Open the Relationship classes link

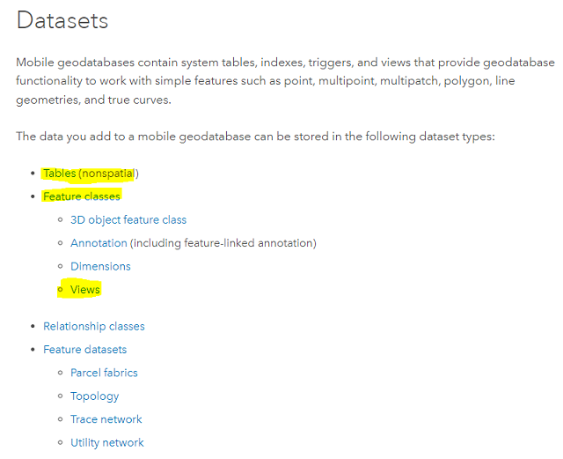(x=94, y=327)
